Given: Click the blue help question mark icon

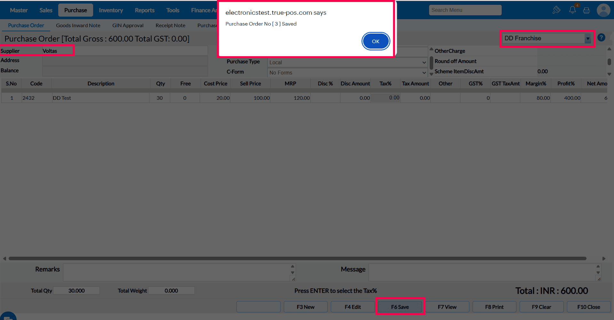Looking at the screenshot, I should (601, 38).
